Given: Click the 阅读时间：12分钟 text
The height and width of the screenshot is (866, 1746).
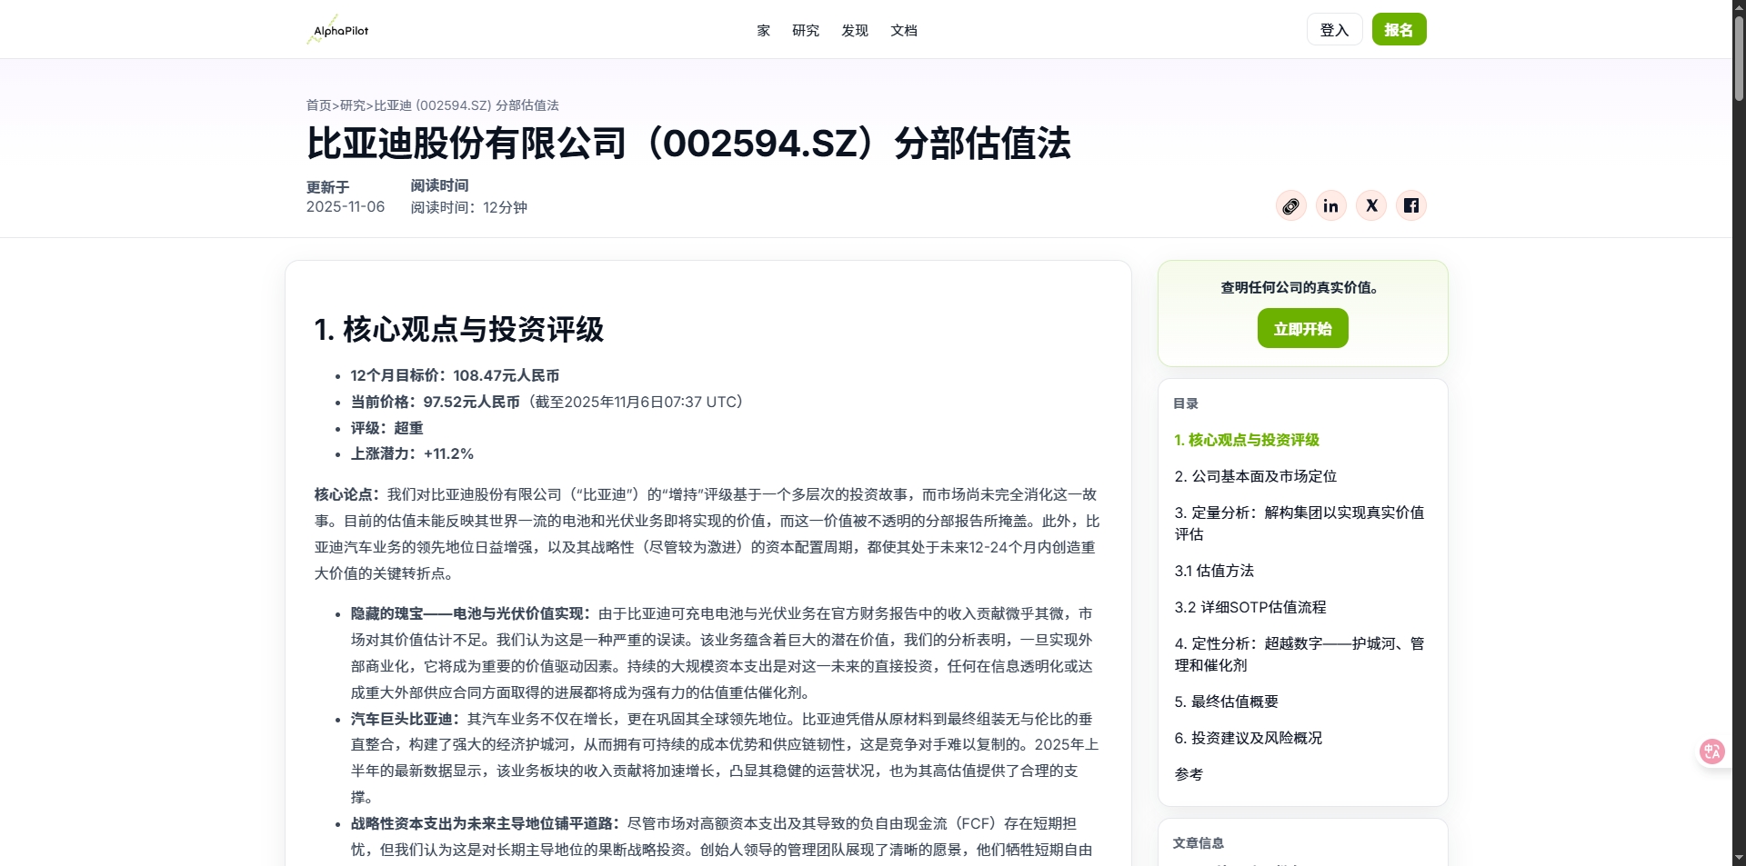Looking at the screenshot, I should pos(468,207).
